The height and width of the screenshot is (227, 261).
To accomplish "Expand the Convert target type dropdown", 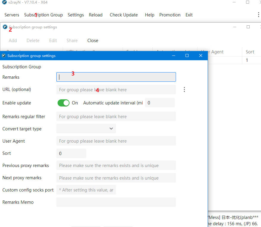I will pos(86,129).
